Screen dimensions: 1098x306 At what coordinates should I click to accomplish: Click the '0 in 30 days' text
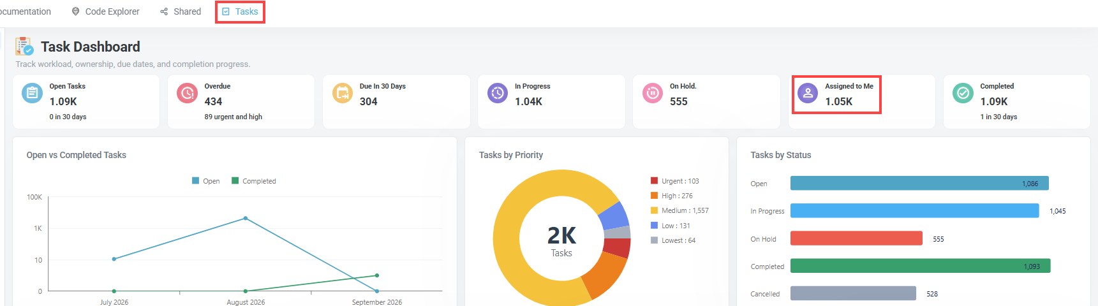click(68, 117)
